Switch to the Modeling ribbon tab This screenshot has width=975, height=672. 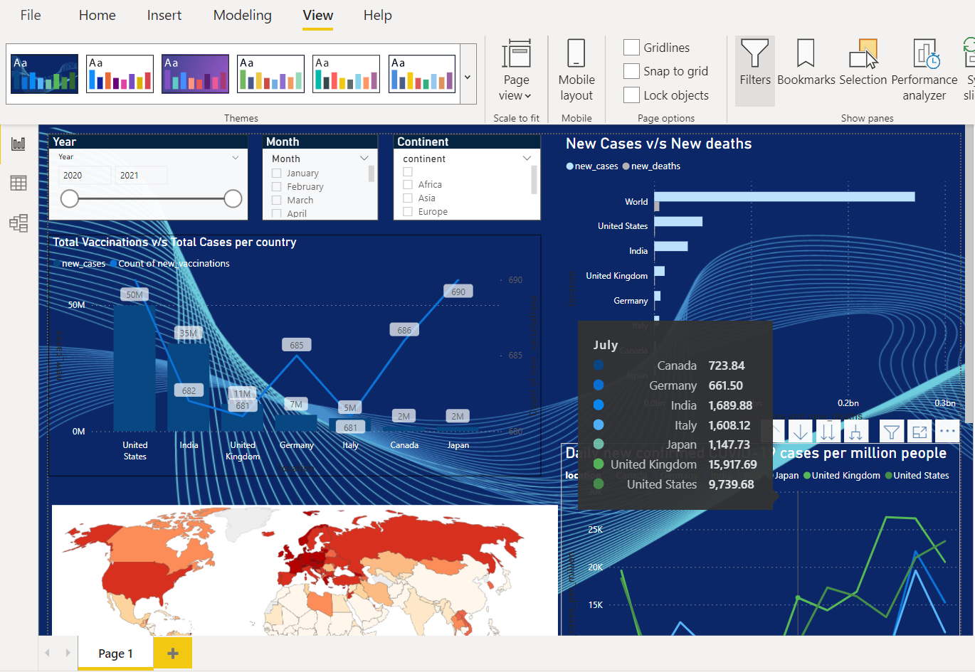pyautogui.click(x=242, y=15)
